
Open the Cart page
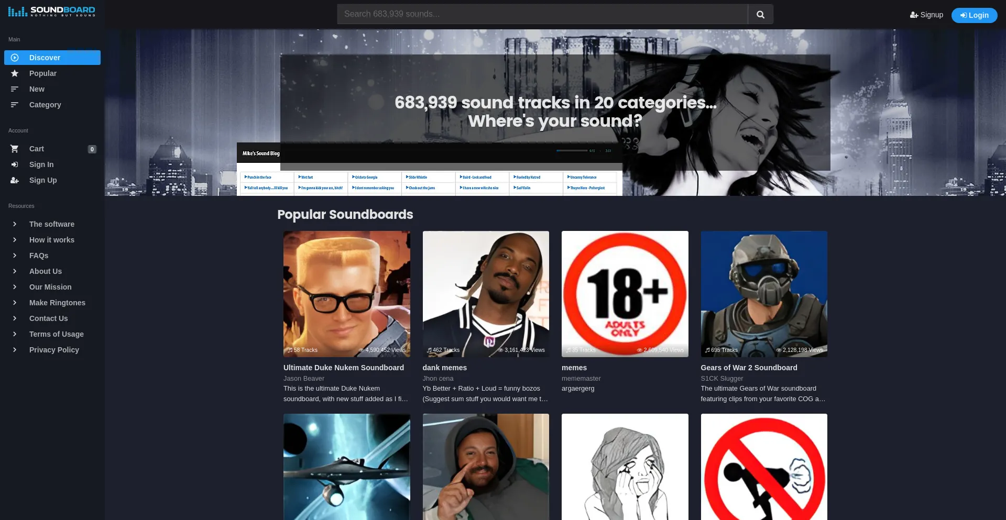[52, 149]
